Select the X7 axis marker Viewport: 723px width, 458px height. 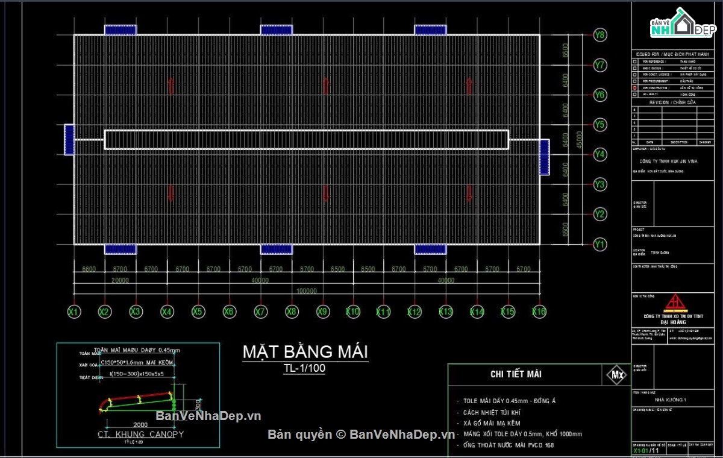tap(260, 312)
